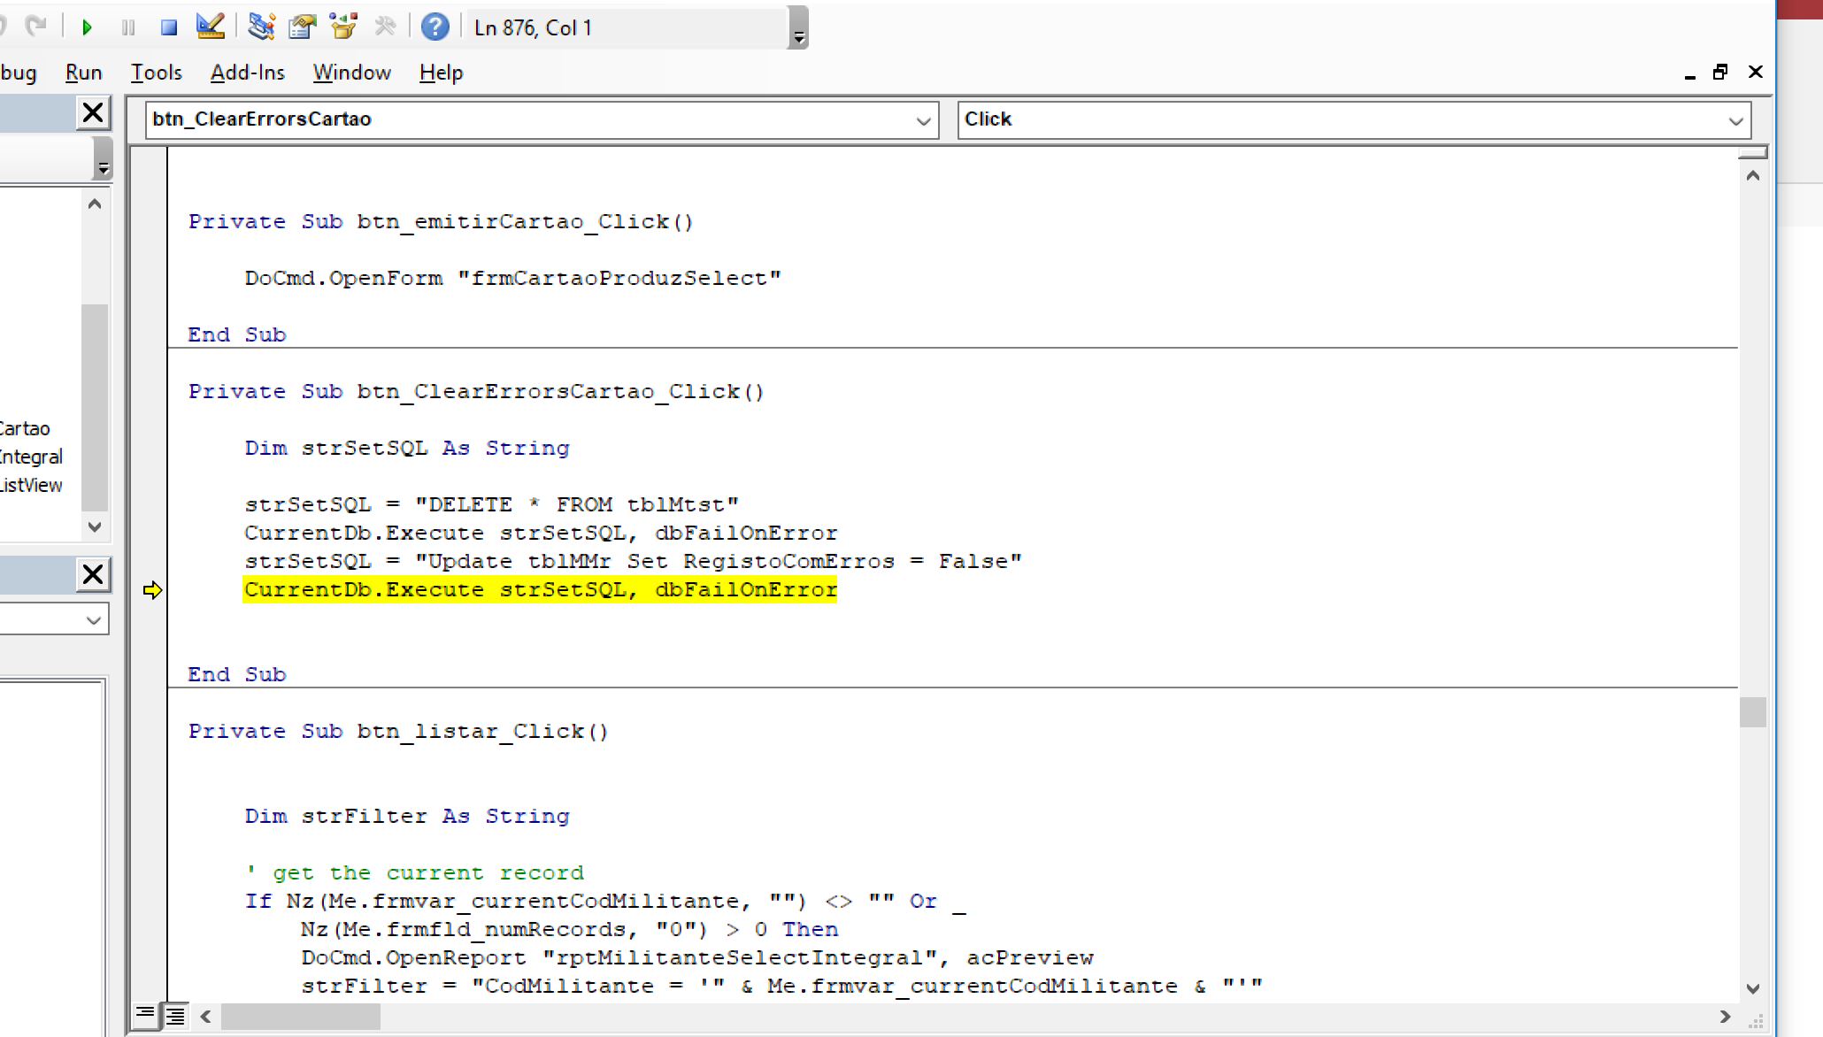1823x1037 pixels.
Task: Click the vertical scrollbar thumb in code window
Action: tap(1752, 712)
